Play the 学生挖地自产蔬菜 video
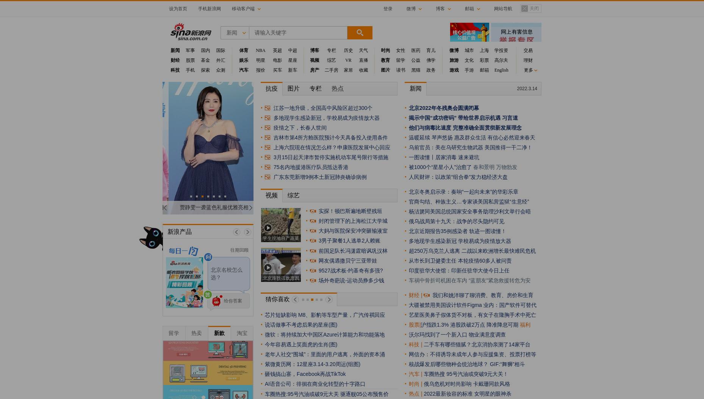The width and height of the screenshot is (704, 399). (281, 225)
